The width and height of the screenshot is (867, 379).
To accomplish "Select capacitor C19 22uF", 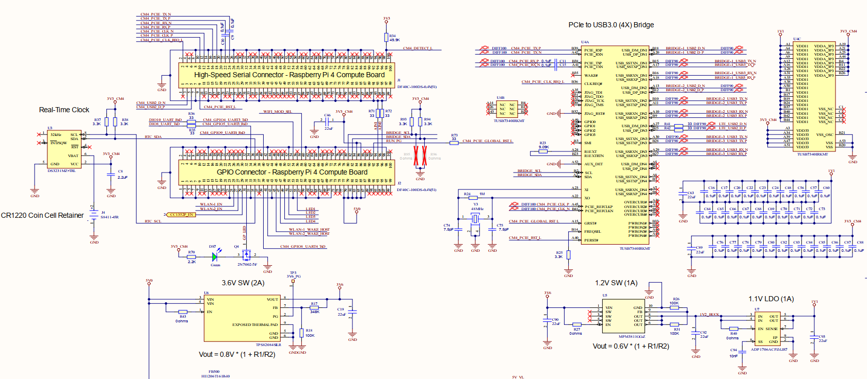I will coord(352,313).
